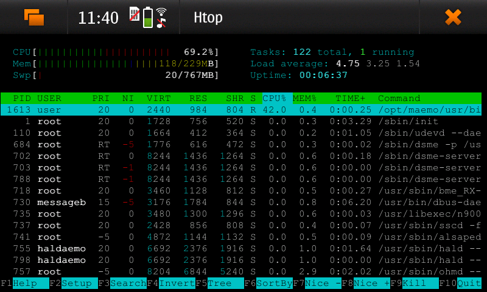The height and width of the screenshot is (292, 487).
Task: Select the /usr/sbin/sscd process row
Action: [x=241, y=225]
